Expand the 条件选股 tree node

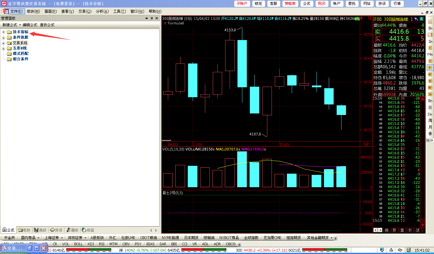pyautogui.click(x=4, y=38)
